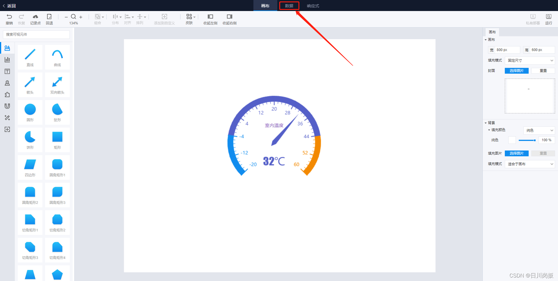Pick the 切角矩形1 shape
The height and width of the screenshot is (281, 558).
(30, 222)
